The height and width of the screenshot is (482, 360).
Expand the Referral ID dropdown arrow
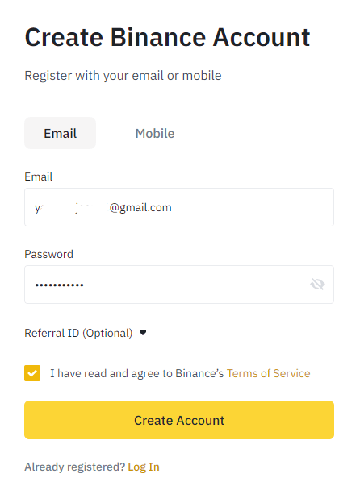coord(143,333)
